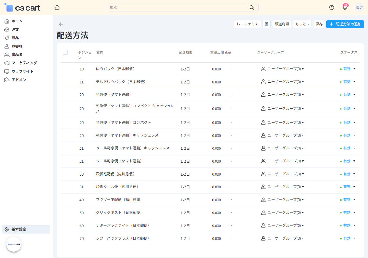Viewport: 368px width, 258px height.
Task: Click the 出品者 vendors icon
Action: point(7,54)
